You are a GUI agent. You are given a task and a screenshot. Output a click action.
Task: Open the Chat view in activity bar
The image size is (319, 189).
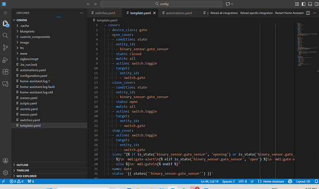6,84
